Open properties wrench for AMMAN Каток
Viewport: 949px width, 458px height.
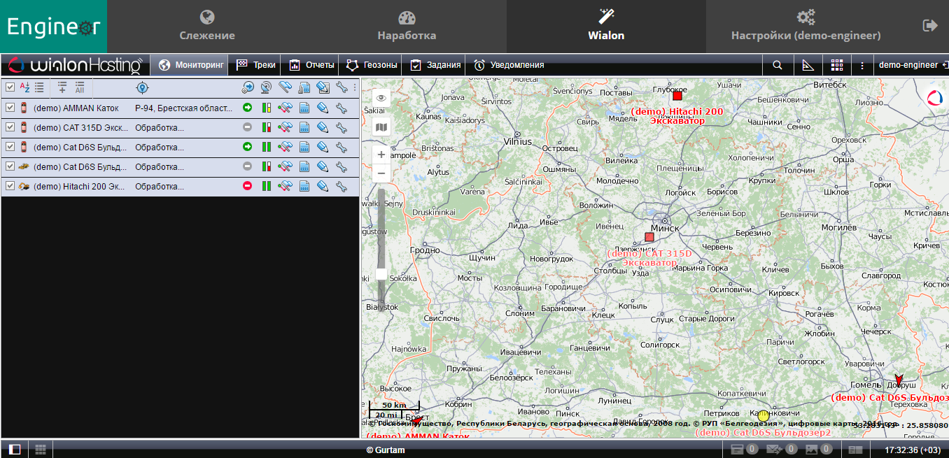[x=342, y=108]
